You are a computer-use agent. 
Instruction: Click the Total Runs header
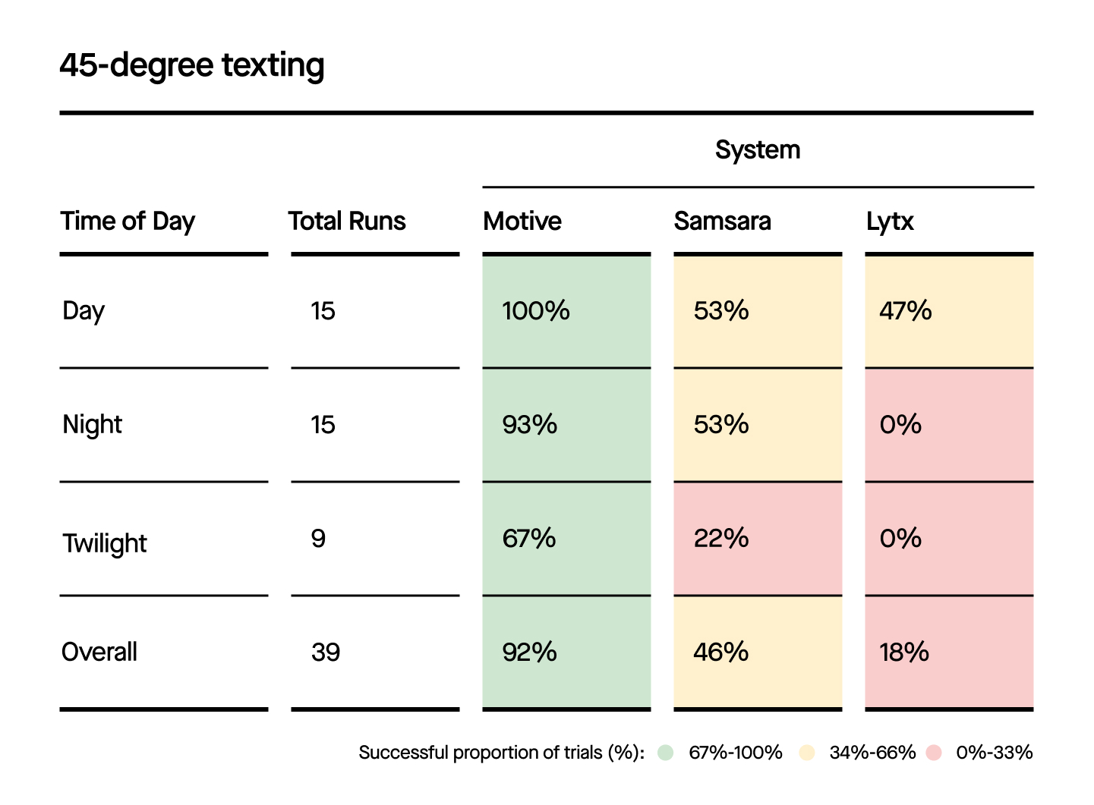[347, 222]
